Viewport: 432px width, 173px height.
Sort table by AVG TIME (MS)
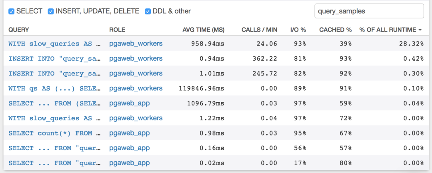pos(203,30)
